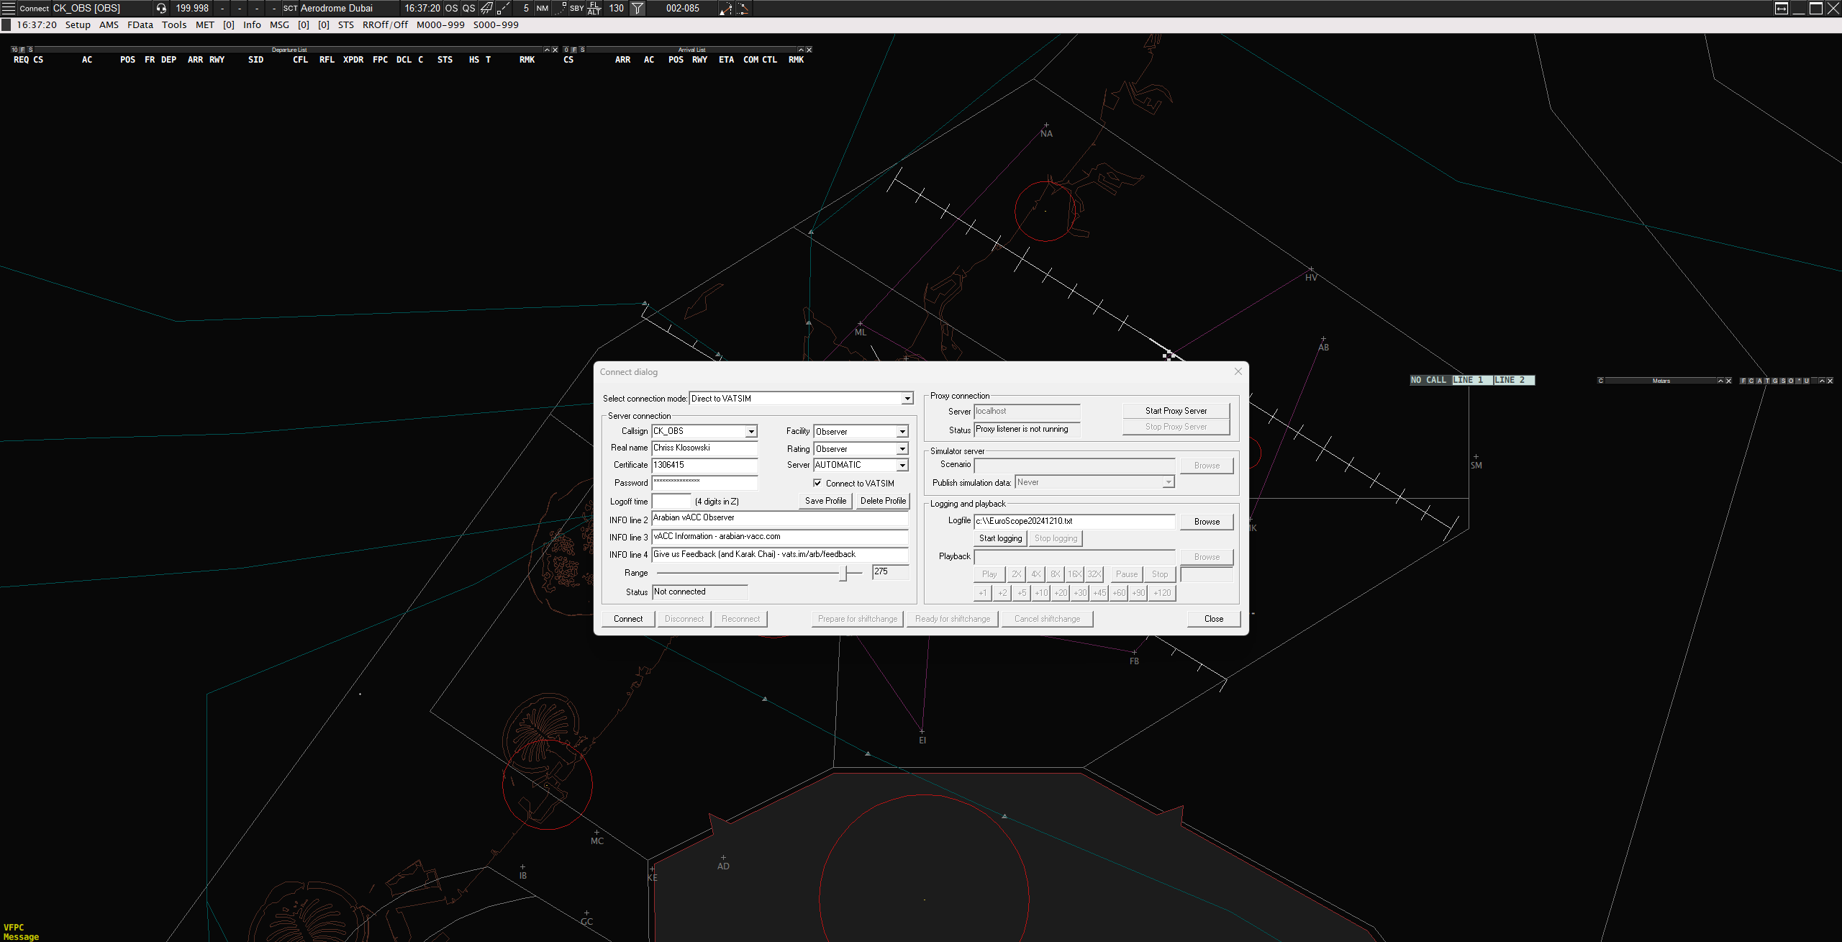Open the Setup menu
Viewport: 1842px width, 942px height.
pos(78,24)
